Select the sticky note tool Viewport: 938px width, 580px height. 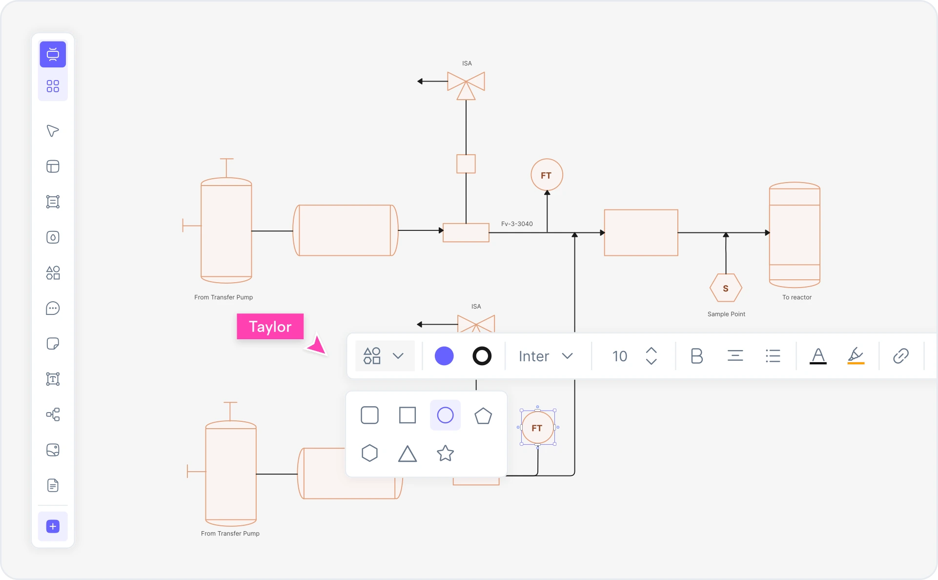pyautogui.click(x=53, y=344)
